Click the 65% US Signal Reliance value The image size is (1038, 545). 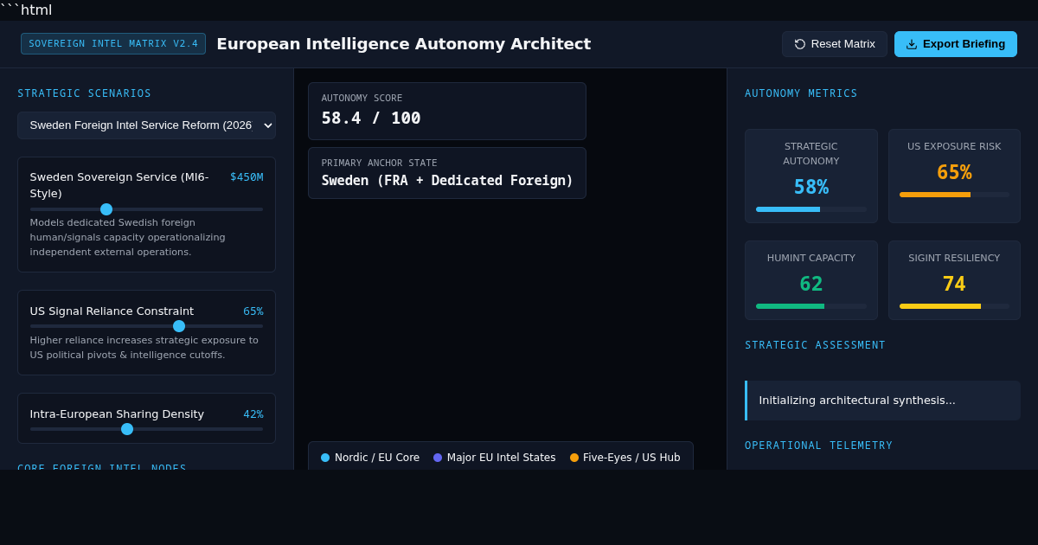(253, 311)
